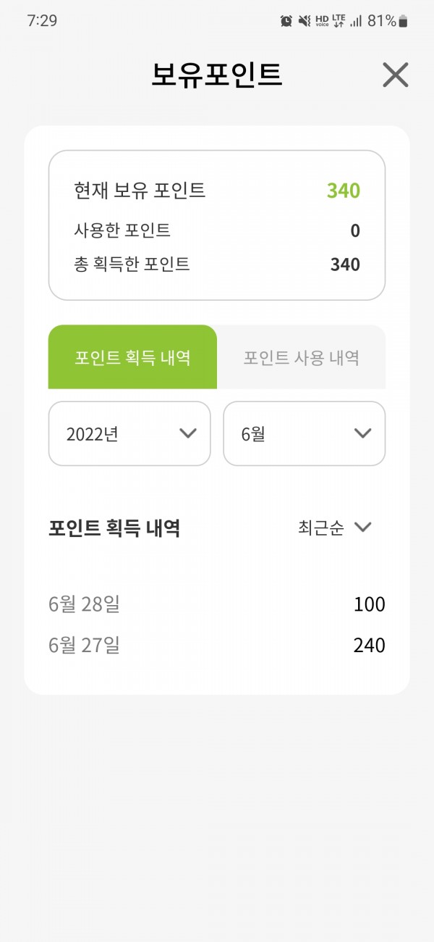Select the 6월 28일 point entry
This screenshot has height=942, width=434.
pos(217,604)
